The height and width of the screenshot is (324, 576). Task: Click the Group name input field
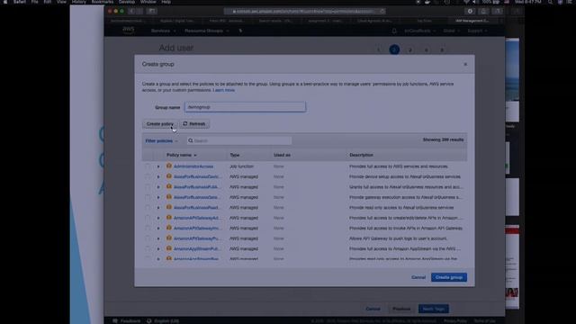pyautogui.click(x=245, y=107)
